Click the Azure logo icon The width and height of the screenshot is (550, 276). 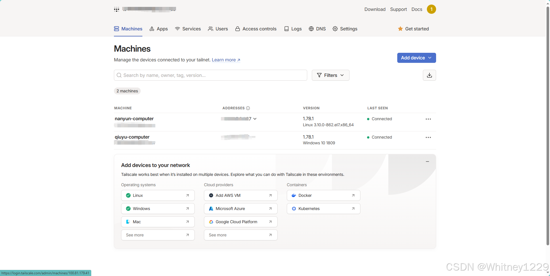(x=211, y=209)
